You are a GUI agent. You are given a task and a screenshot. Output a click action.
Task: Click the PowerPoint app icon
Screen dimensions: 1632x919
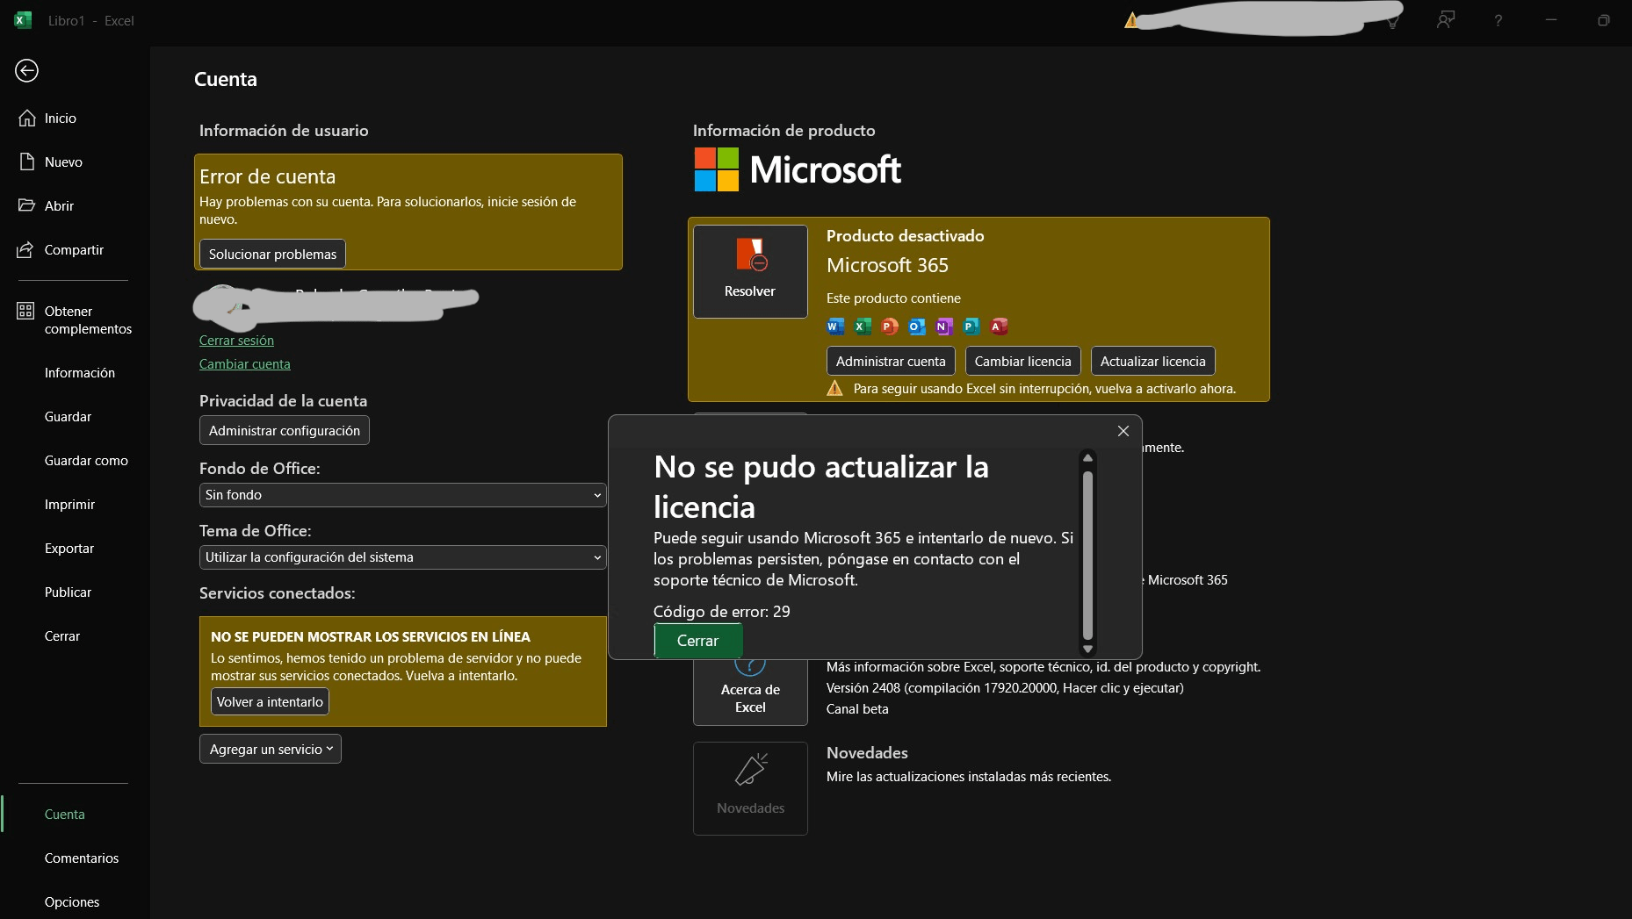click(890, 327)
